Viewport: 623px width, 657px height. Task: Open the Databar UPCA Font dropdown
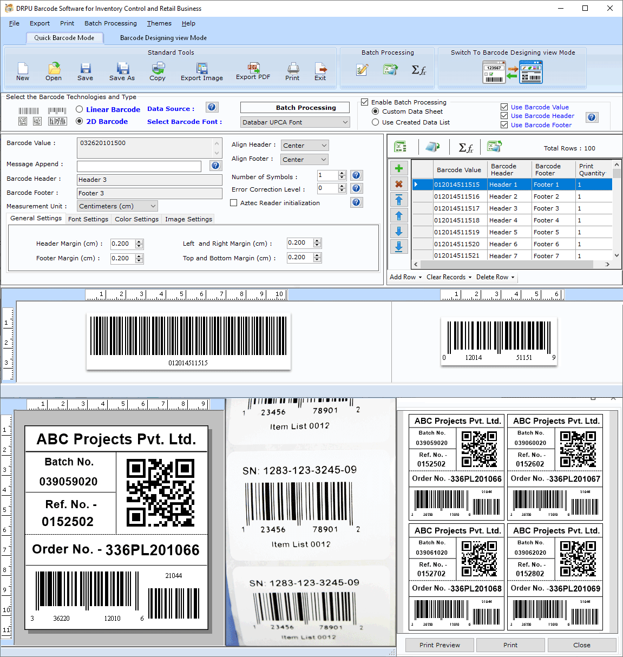295,122
